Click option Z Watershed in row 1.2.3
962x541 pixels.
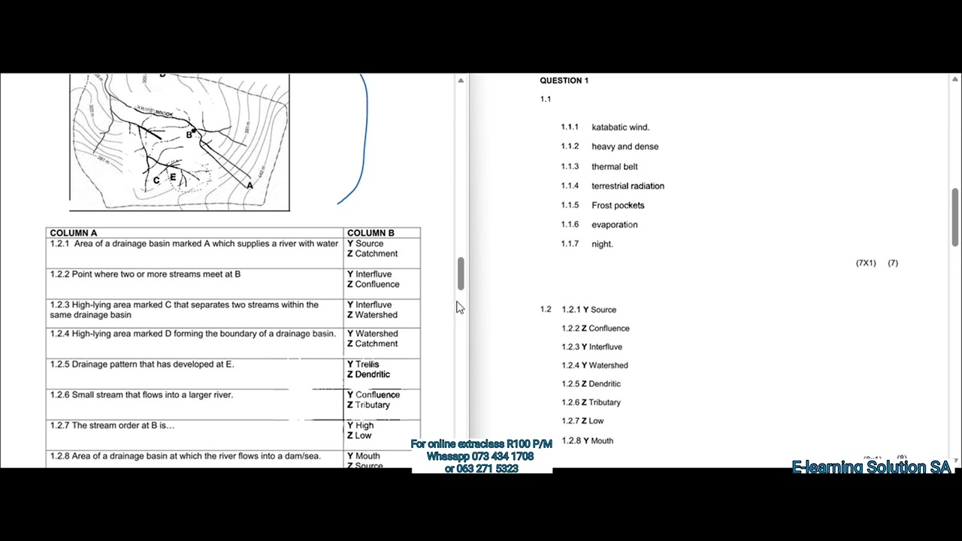click(372, 315)
